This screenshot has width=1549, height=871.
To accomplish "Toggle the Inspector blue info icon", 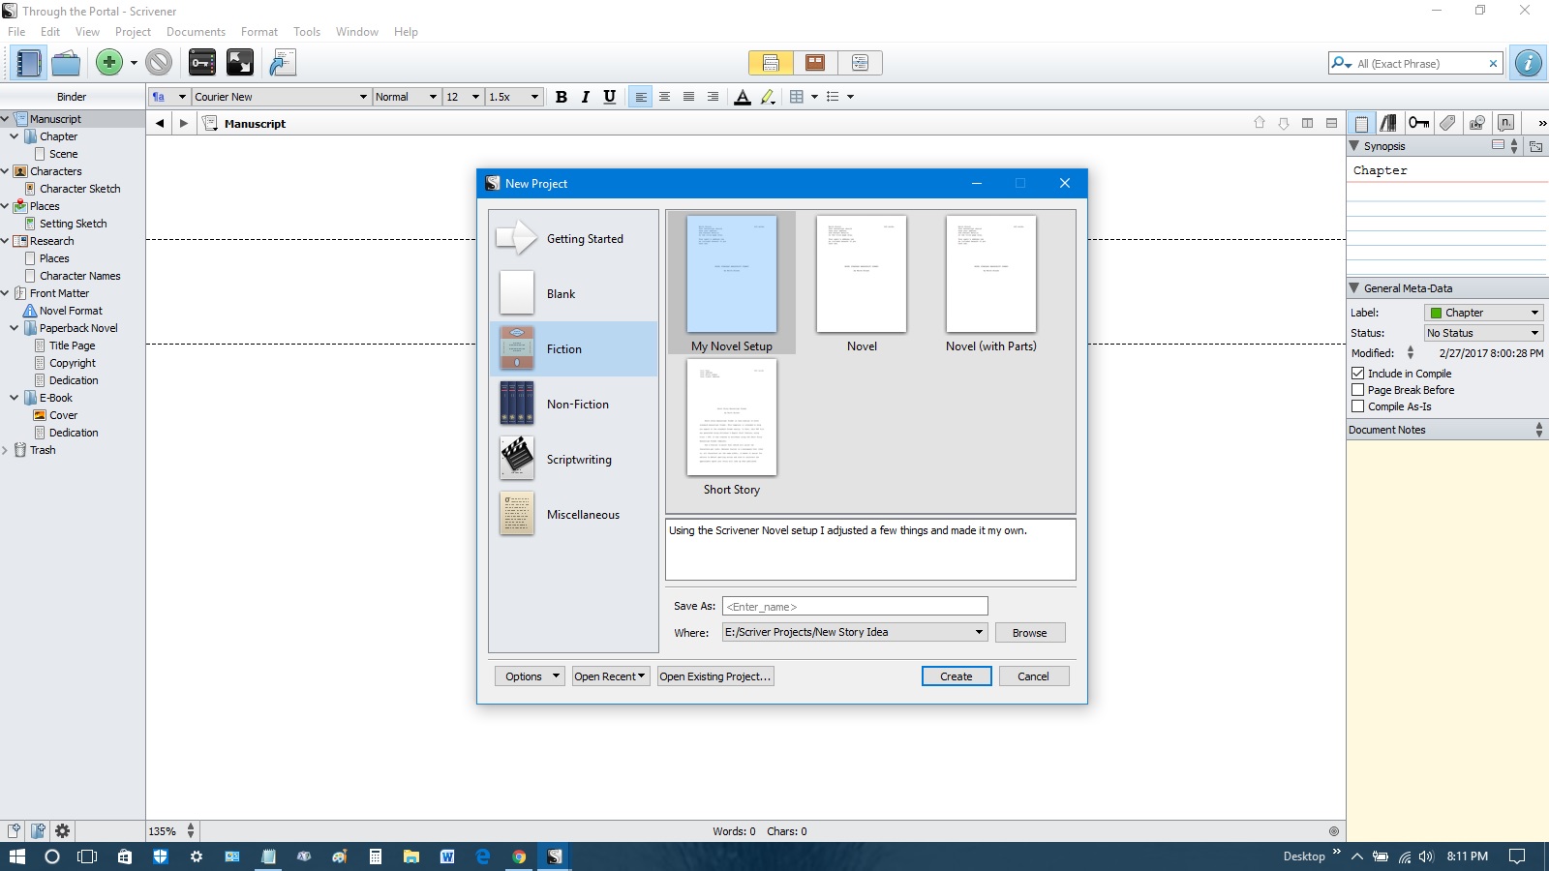I will [x=1529, y=63].
